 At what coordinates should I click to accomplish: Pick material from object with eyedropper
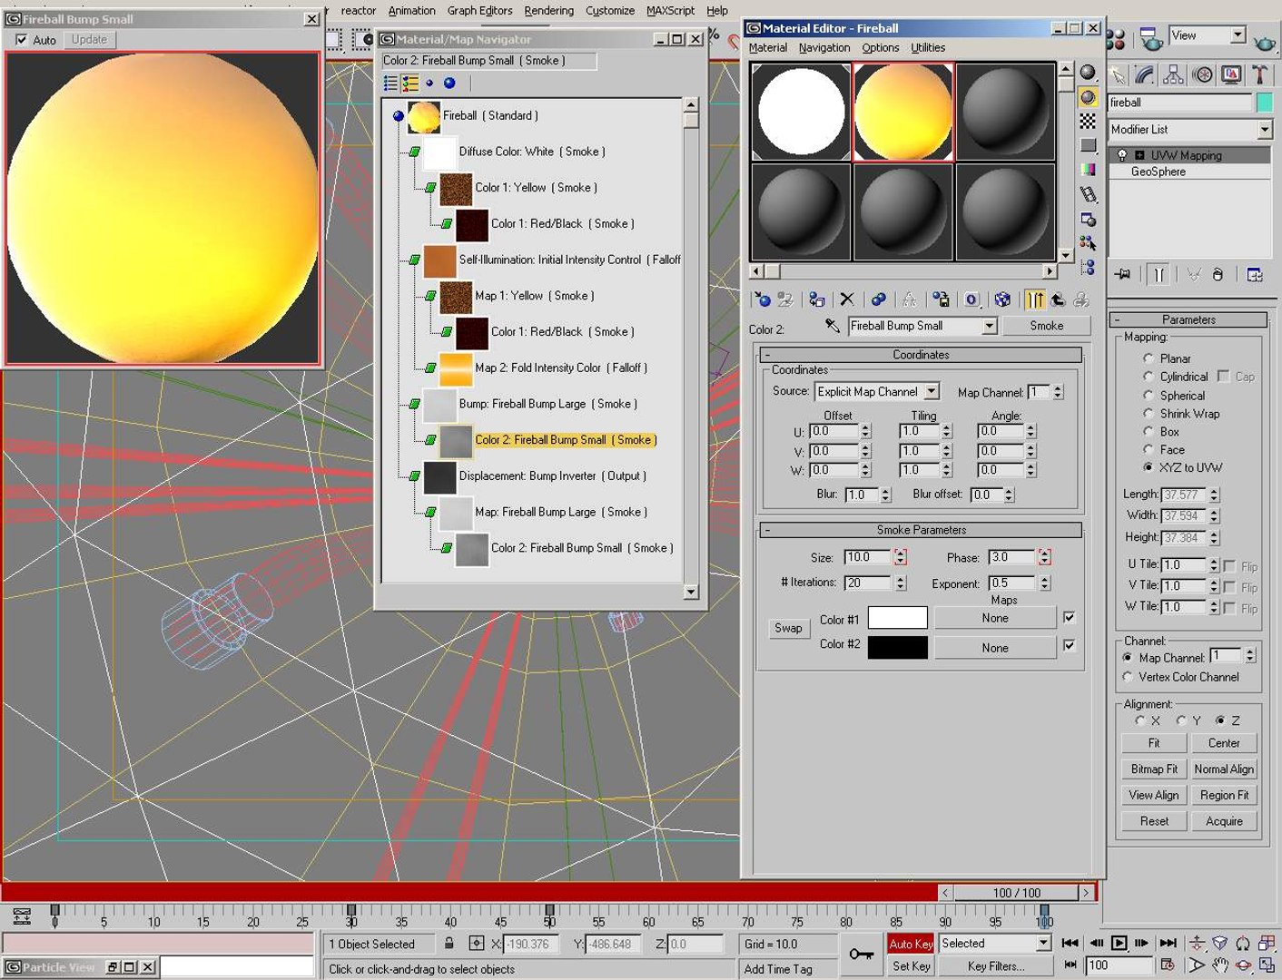click(832, 326)
